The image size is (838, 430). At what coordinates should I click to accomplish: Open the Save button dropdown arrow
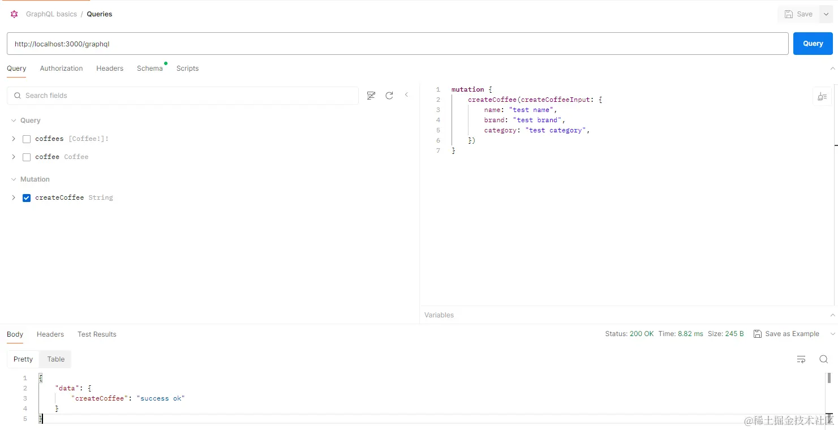[826, 14]
